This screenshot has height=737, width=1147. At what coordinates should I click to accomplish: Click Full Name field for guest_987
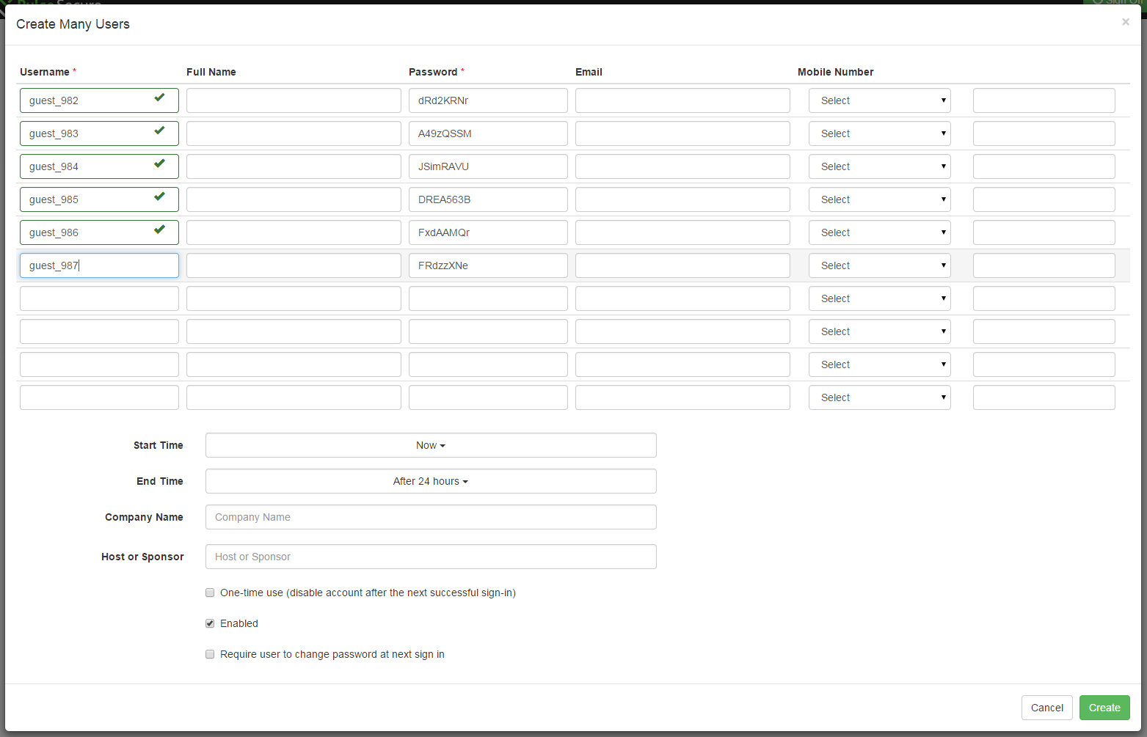294,265
